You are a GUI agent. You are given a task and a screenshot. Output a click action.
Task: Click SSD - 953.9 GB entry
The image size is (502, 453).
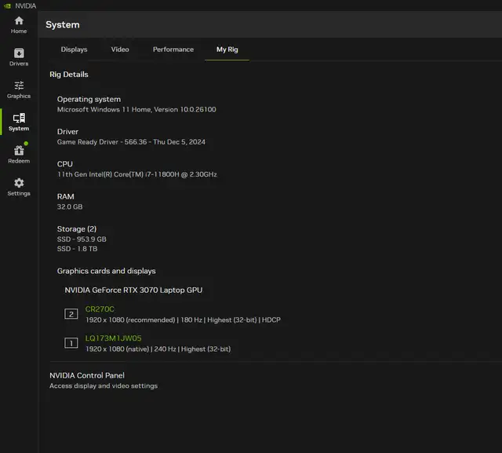(x=82, y=239)
